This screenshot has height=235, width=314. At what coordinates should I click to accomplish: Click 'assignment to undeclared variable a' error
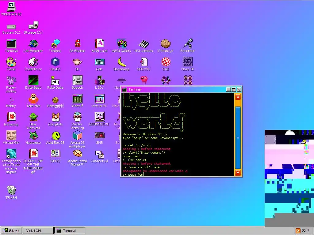click(155, 171)
